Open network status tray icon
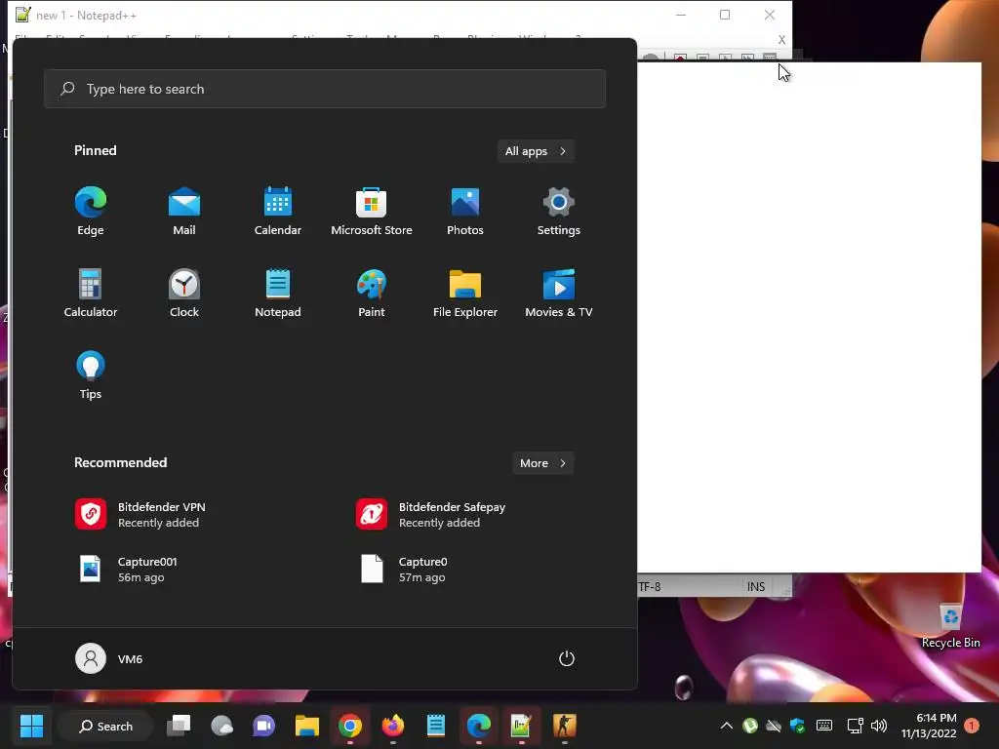Image resolution: width=999 pixels, height=749 pixels. tap(855, 726)
